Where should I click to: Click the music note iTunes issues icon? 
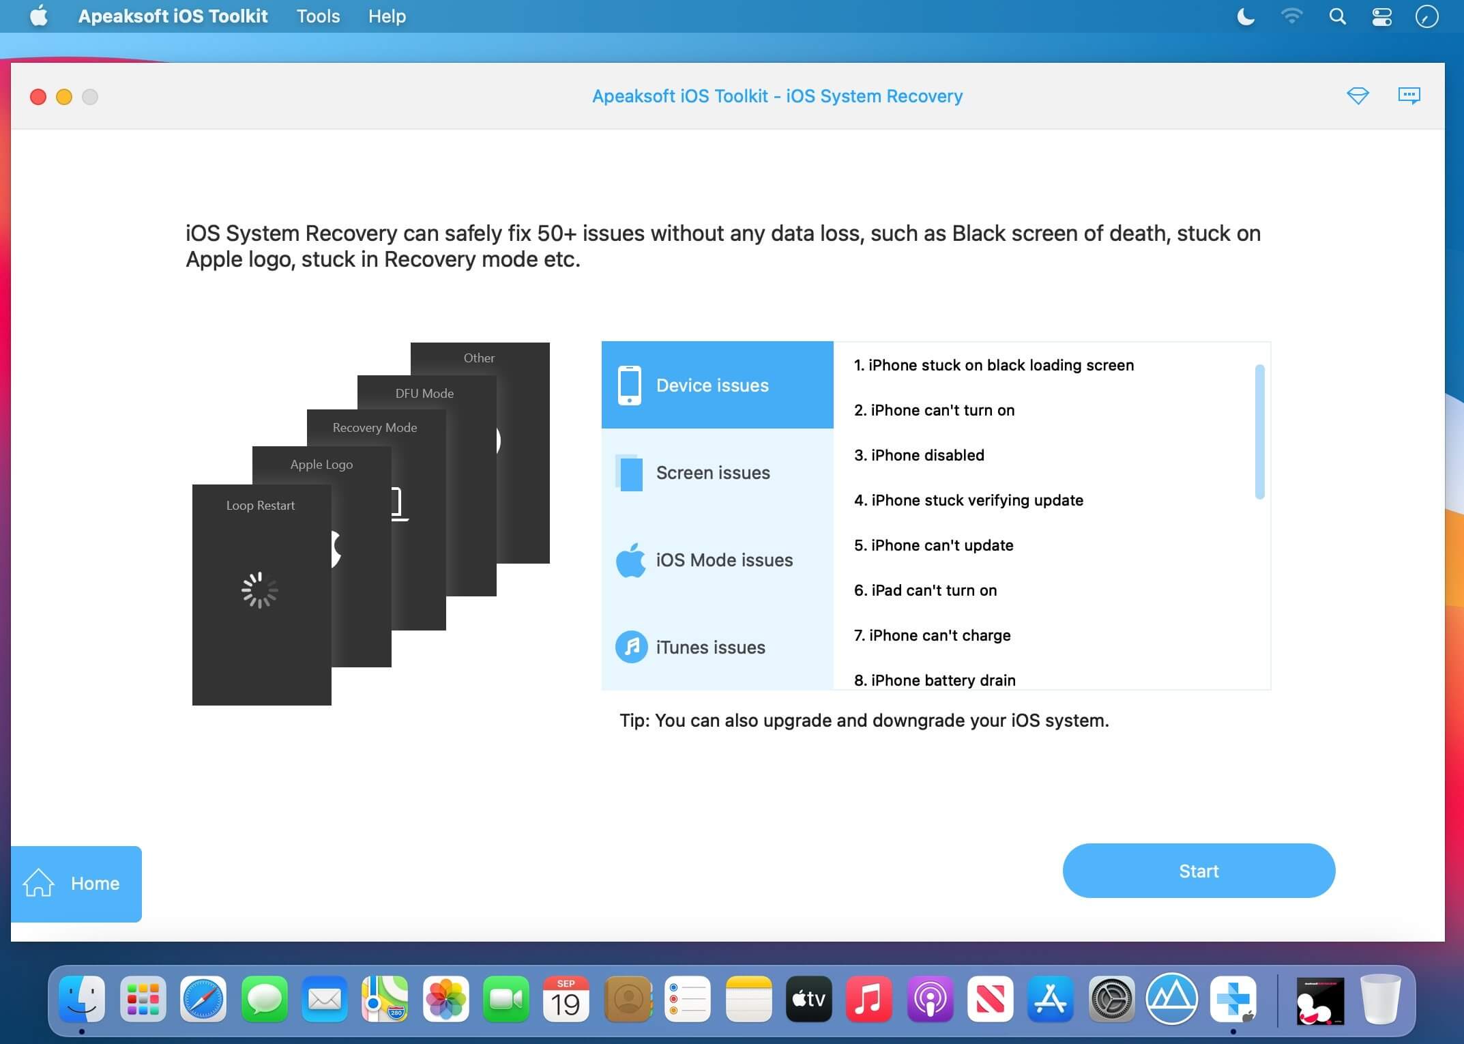pyautogui.click(x=631, y=647)
